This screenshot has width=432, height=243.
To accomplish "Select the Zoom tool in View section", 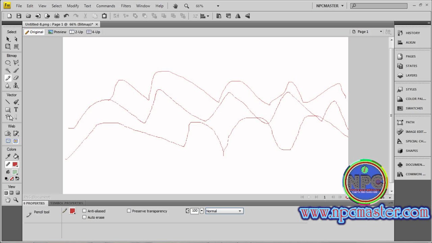I will tap(16, 200).
